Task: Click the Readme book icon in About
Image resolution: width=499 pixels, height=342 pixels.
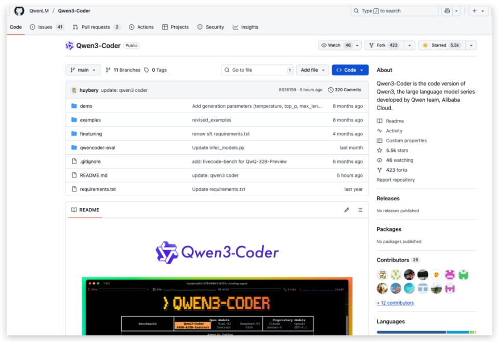Action: 379,120
